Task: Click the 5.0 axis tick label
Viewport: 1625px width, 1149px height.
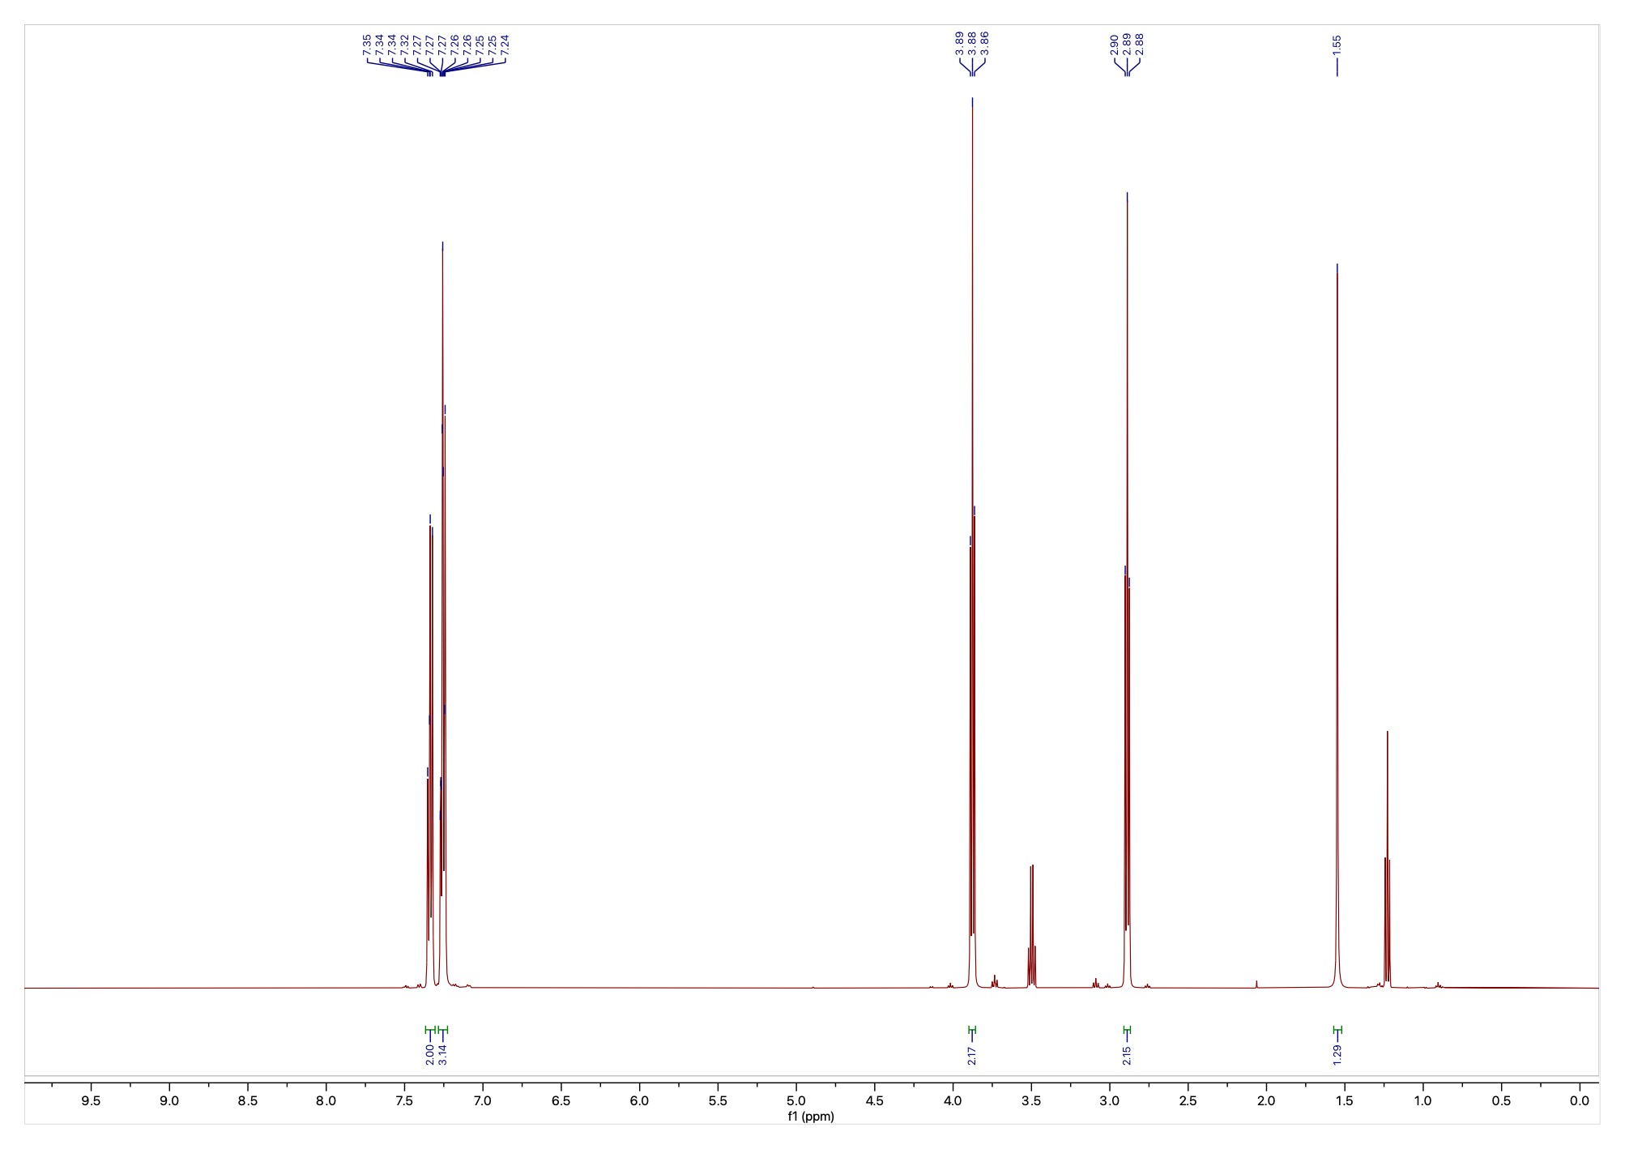Action: [x=796, y=1101]
